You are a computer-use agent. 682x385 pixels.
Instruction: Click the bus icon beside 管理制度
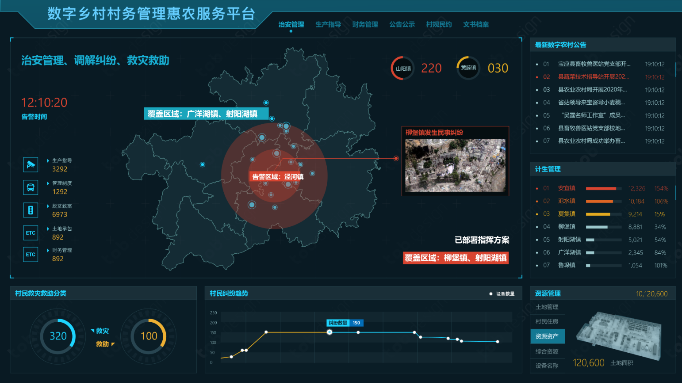click(x=31, y=187)
